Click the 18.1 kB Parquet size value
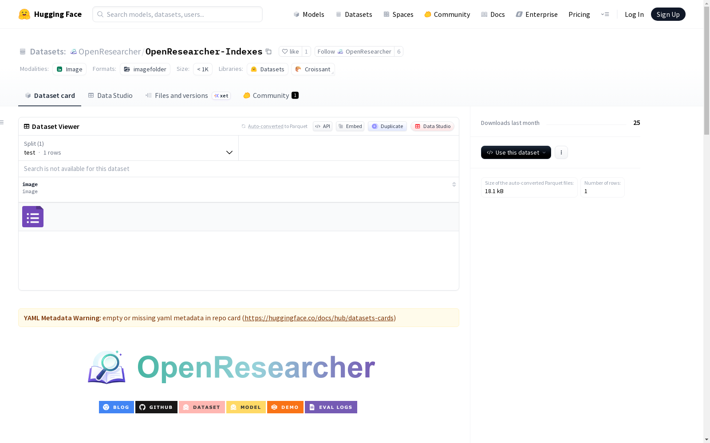The image size is (710, 443). (x=494, y=191)
